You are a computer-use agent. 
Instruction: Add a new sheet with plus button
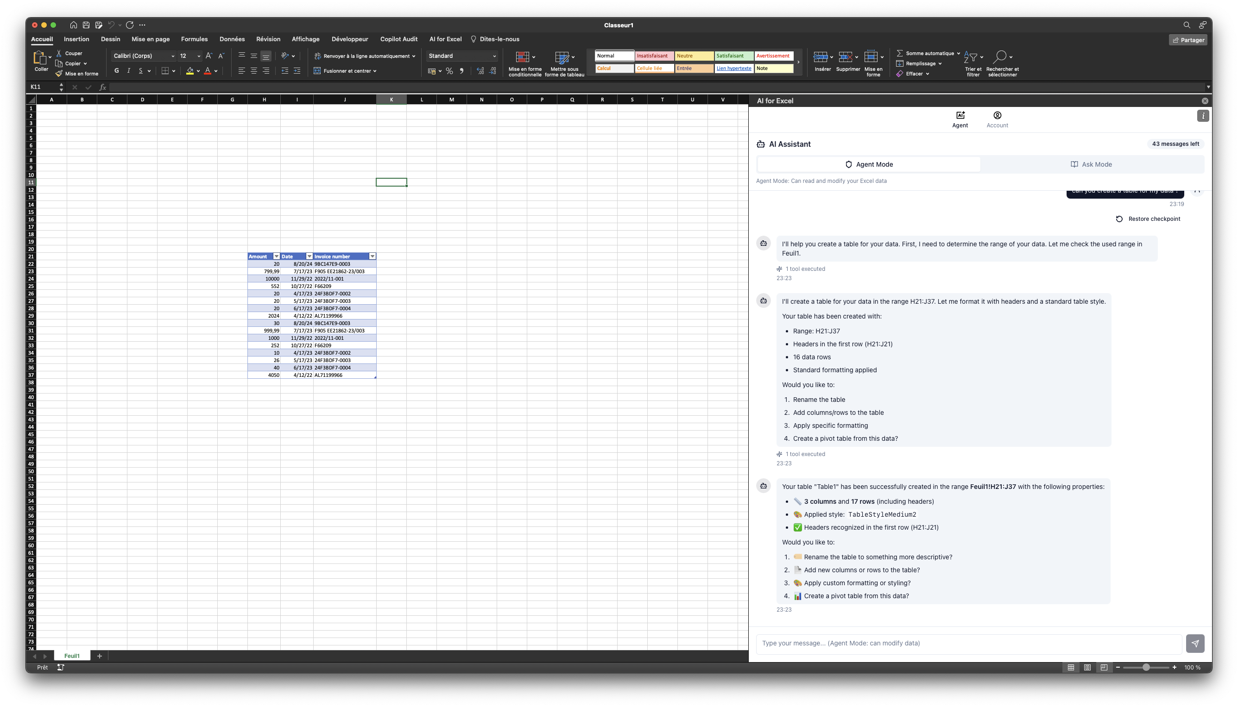(99, 656)
